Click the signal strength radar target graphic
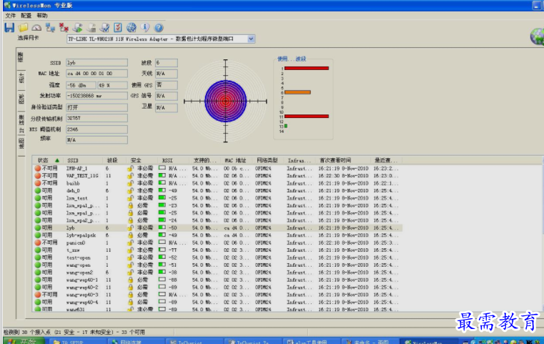This screenshot has height=344, width=544. pyautogui.click(x=225, y=101)
